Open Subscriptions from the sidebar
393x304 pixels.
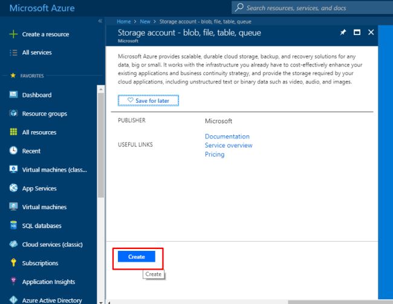point(40,263)
